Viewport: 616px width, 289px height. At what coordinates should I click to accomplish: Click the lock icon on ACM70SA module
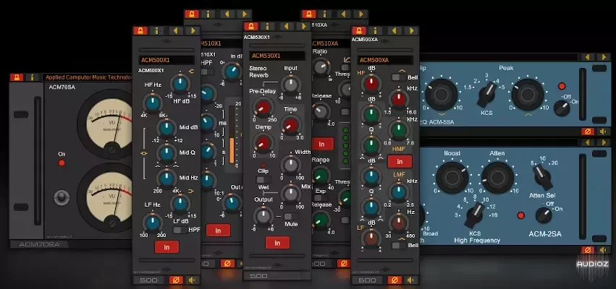(17, 77)
